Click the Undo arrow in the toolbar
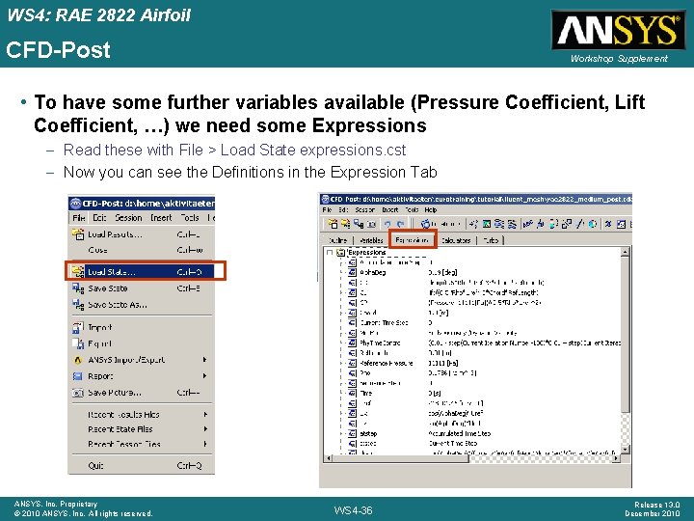694x521 pixels. pyautogui.click(x=387, y=224)
